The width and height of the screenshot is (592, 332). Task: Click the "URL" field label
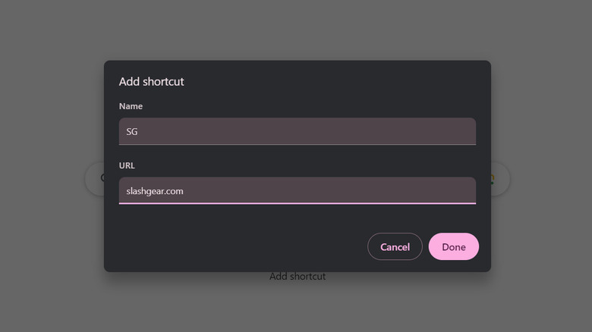[x=127, y=165]
